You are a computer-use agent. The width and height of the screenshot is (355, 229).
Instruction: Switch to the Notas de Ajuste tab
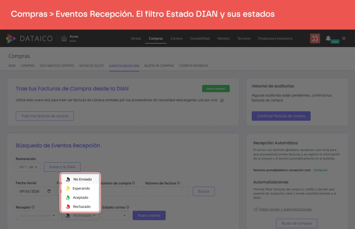[x=92, y=66]
